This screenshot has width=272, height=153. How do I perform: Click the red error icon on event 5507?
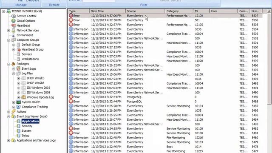click(x=71, y=15)
